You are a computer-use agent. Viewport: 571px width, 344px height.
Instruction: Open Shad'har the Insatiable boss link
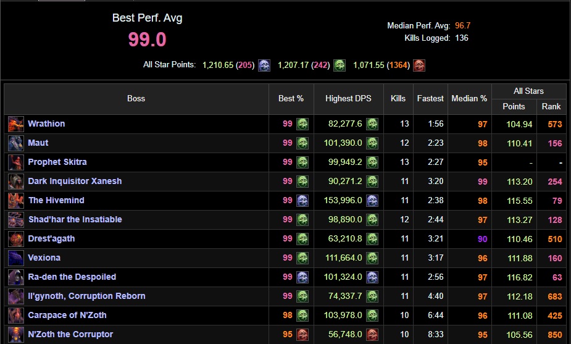coord(75,220)
